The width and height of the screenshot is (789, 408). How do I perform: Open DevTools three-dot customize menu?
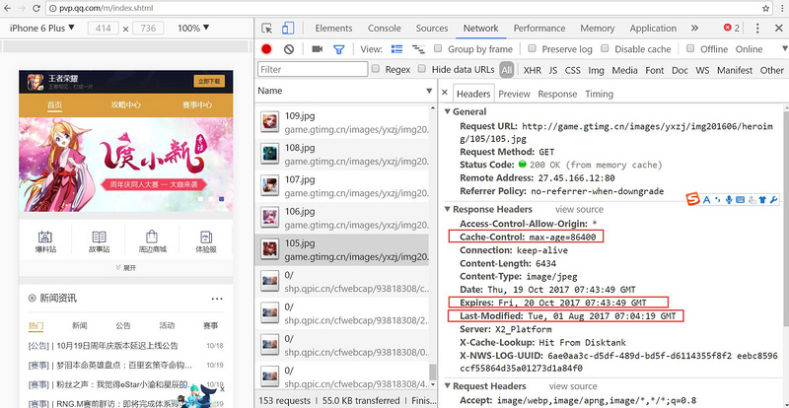(757, 29)
